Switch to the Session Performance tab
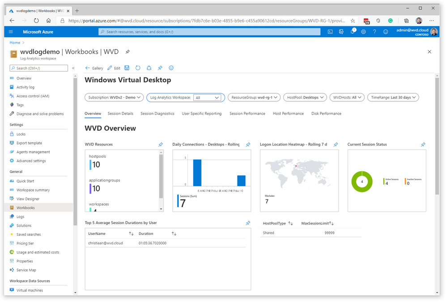447x303 pixels. point(247,114)
